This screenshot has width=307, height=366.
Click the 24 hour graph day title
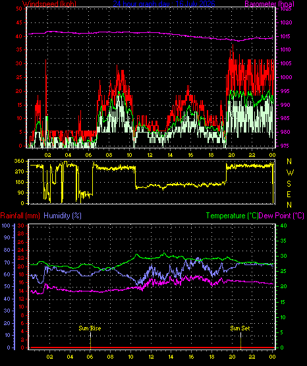pos(164,4)
